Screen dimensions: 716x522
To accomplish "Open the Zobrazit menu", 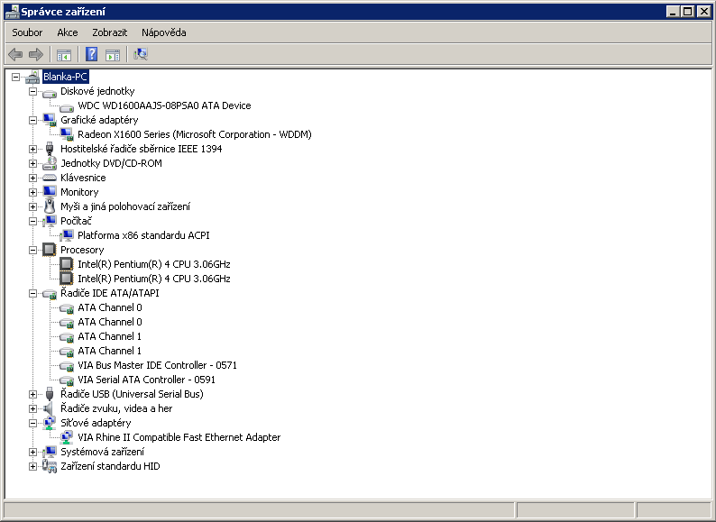I will [110, 32].
